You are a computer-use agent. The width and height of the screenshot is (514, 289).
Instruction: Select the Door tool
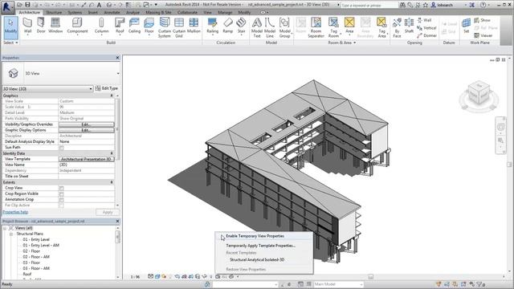pyautogui.click(x=41, y=26)
